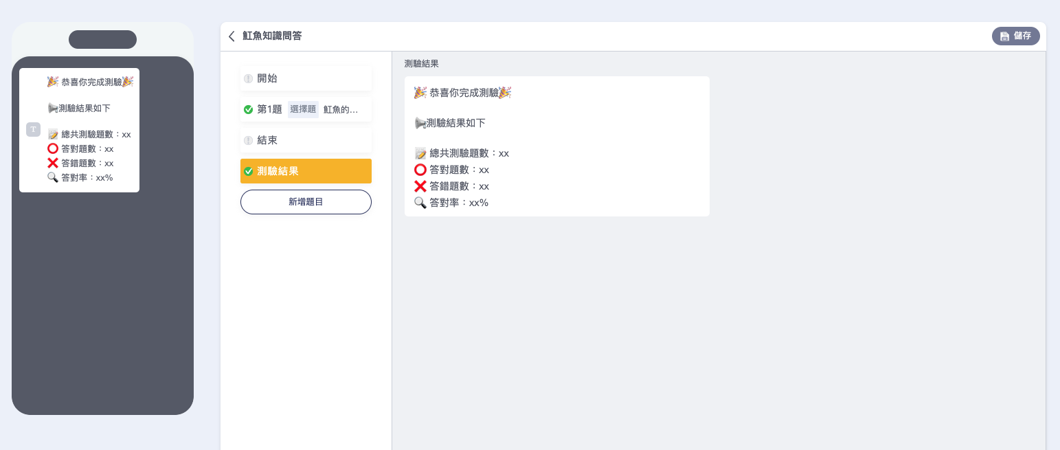
Task: Click the dark pill at phone preview top
Action: click(x=102, y=40)
